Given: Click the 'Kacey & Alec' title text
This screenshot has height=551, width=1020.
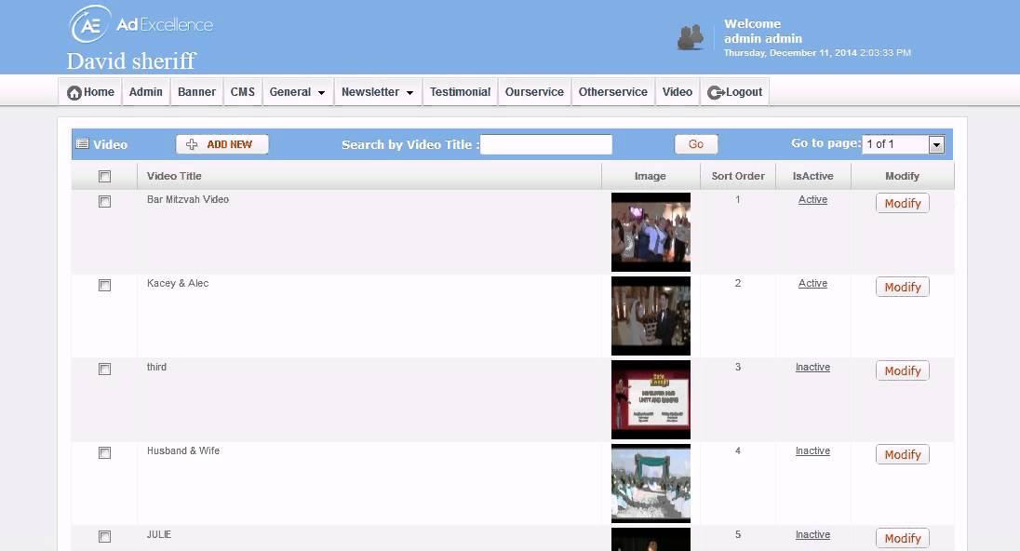Looking at the screenshot, I should coord(178,284).
